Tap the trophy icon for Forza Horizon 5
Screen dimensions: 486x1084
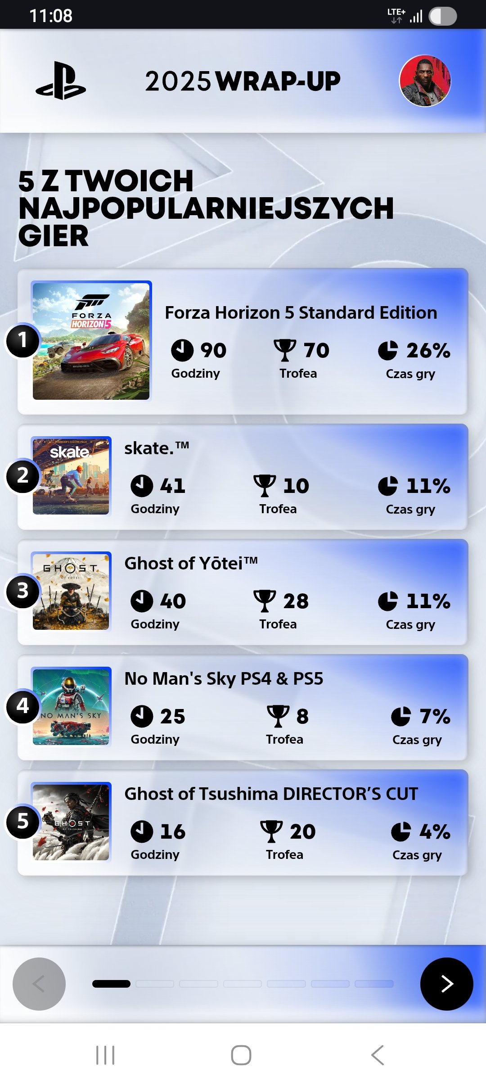(285, 350)
